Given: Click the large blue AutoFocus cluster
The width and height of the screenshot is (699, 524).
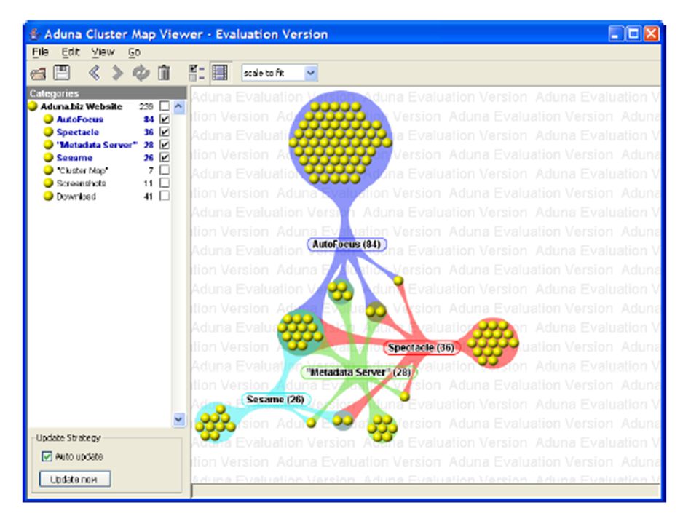Looking at the screenshot, I should pyautogui.click(x=341, y=143).
